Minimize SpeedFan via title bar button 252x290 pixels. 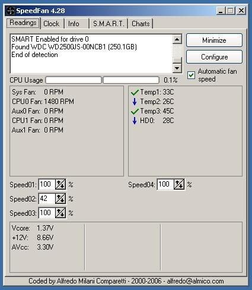pos(221,11)
